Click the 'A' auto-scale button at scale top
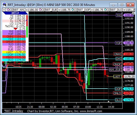The image size is (137, 115). click(134, 13)
